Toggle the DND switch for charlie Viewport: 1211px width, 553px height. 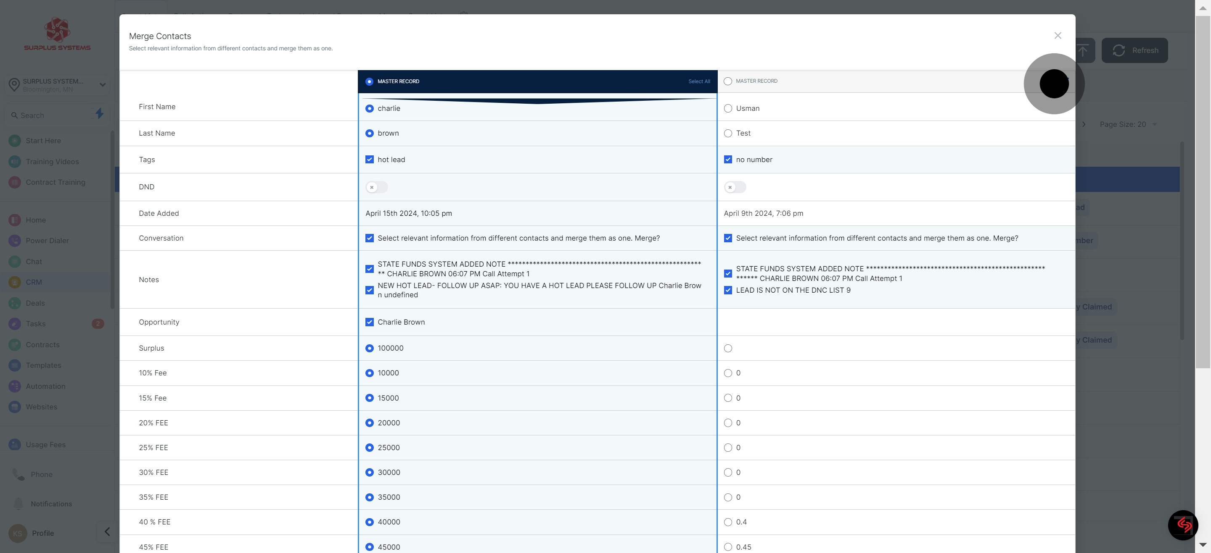[x=377, y=187]
